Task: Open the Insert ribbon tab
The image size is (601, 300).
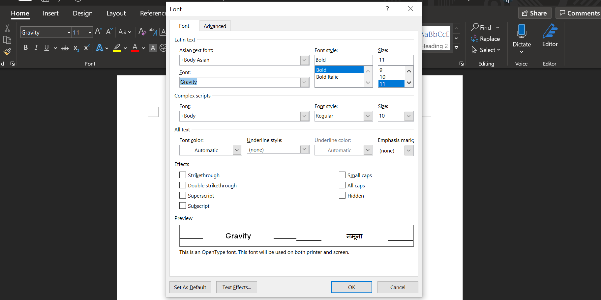Action: pyautogui.click(x=50, y=13)
